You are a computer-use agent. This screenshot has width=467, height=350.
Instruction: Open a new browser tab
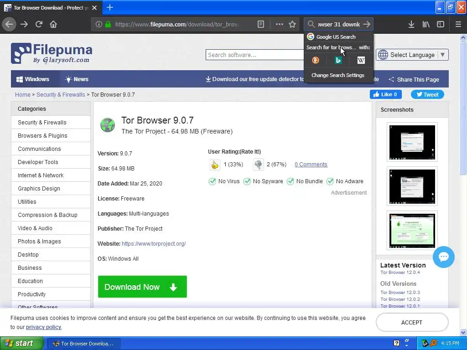pos(109,7)
